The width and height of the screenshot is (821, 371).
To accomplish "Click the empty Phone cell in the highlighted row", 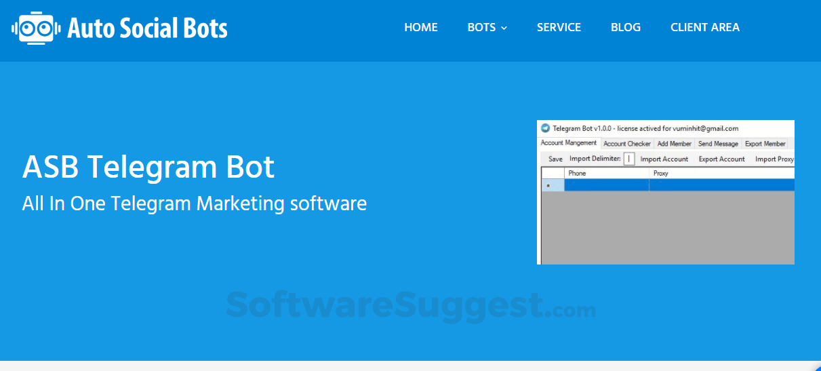I will point(607,185).
